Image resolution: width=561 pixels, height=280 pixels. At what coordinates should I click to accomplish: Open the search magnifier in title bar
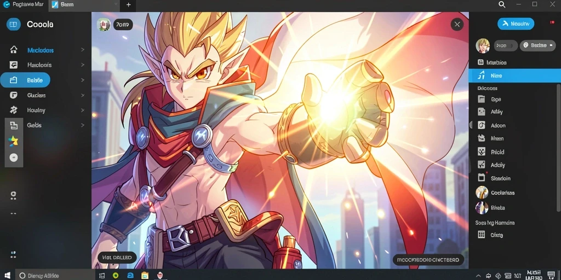coord(502,4)
